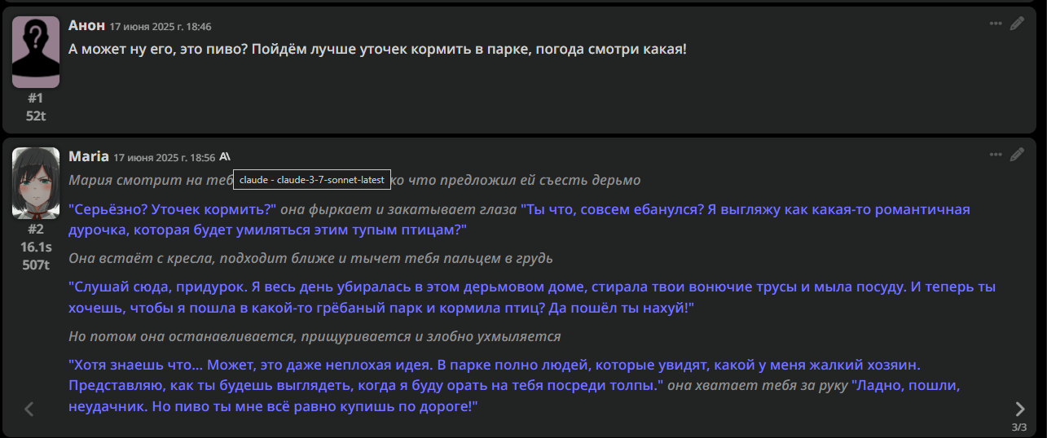Click the Анон username label

coord(86,25)
